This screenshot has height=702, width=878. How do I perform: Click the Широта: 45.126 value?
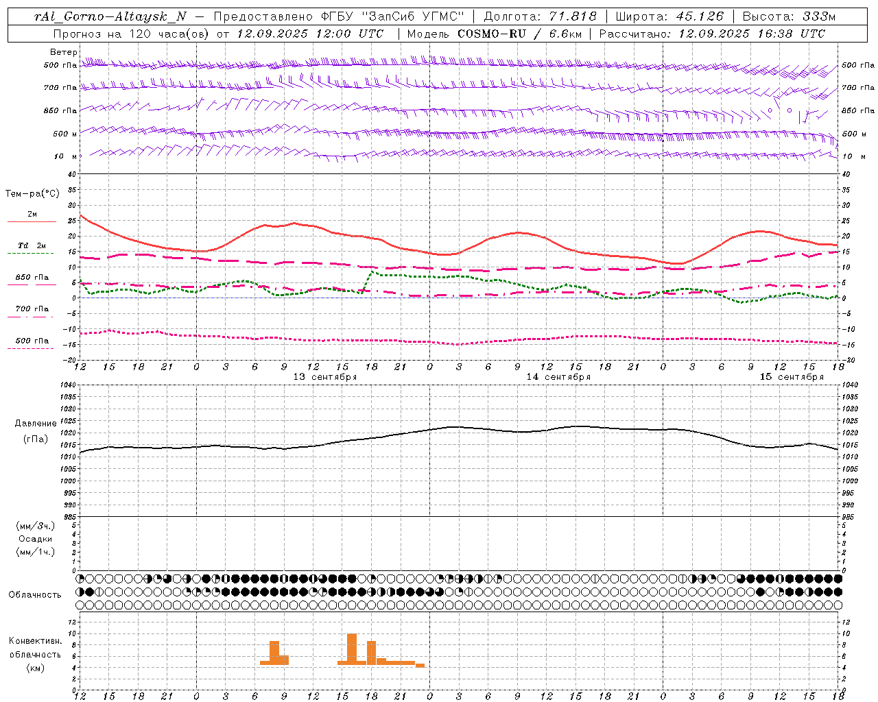(x=669, y=16)
